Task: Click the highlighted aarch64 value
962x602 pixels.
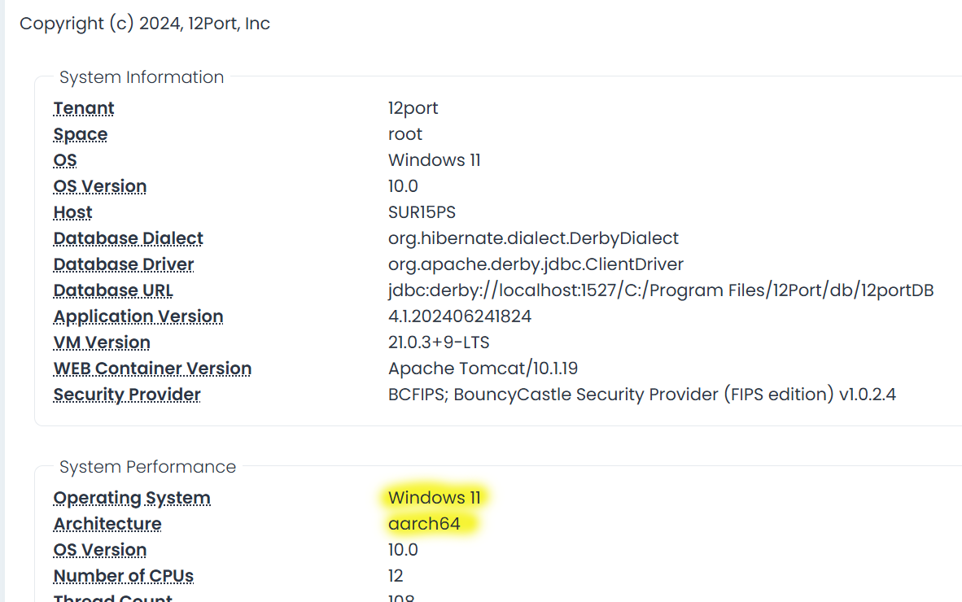Action: (424, 524)
